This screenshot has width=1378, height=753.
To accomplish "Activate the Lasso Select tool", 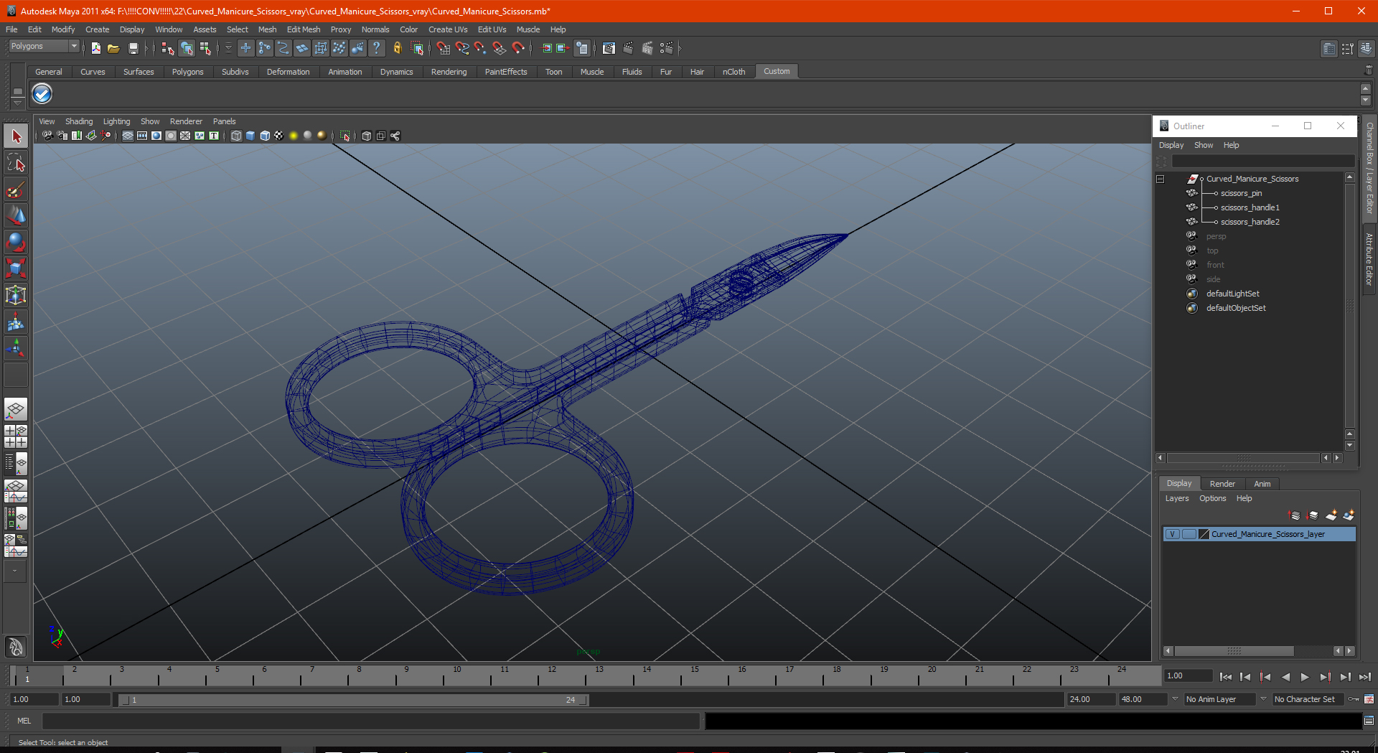I will click(16, 163).
